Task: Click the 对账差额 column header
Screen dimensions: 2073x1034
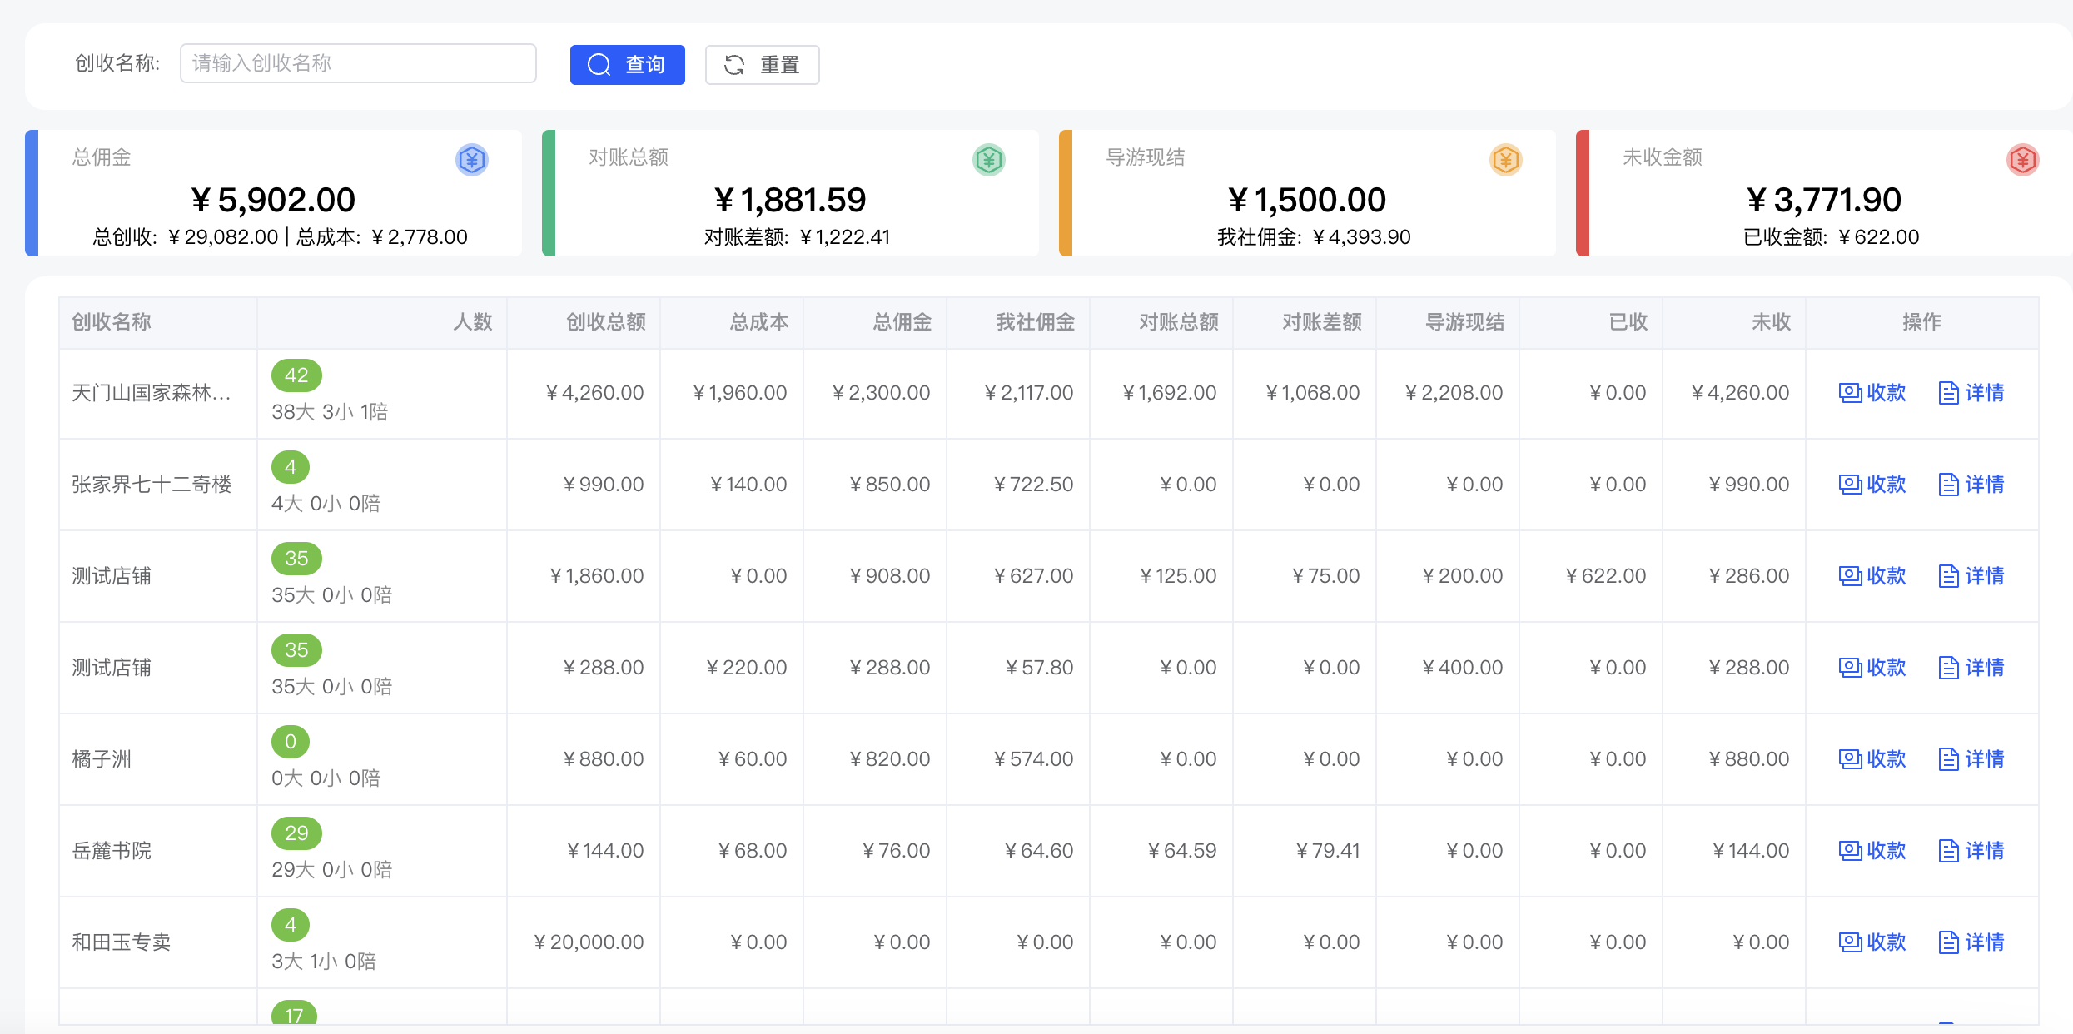Action: tap(1320, 323)
